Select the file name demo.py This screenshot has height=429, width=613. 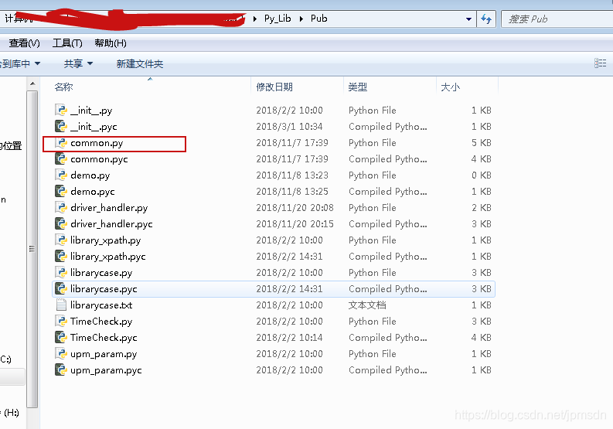[90, 175]
